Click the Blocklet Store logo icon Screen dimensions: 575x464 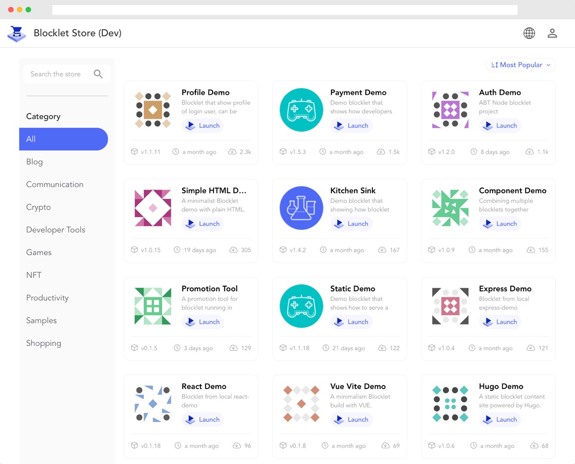click(x=17, y=33)
